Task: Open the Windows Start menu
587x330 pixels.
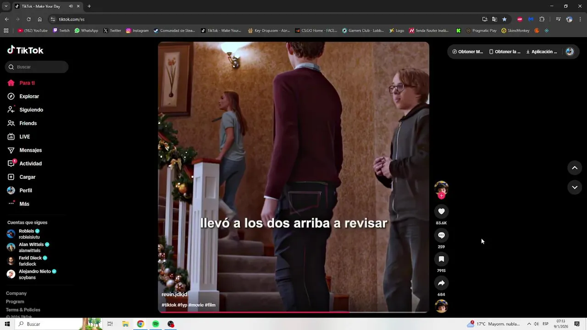Action: coord(7,324)
